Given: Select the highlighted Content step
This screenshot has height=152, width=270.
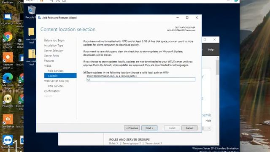Looking at the screenshot, I should (60, 76).
